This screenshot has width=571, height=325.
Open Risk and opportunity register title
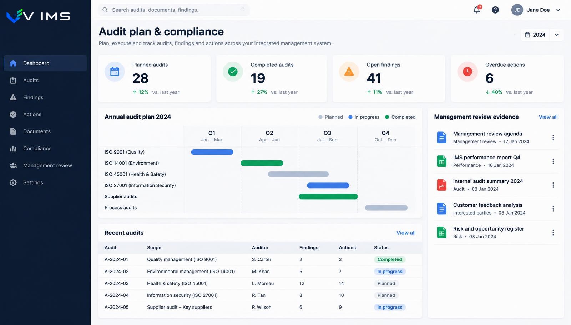[489, 229]
